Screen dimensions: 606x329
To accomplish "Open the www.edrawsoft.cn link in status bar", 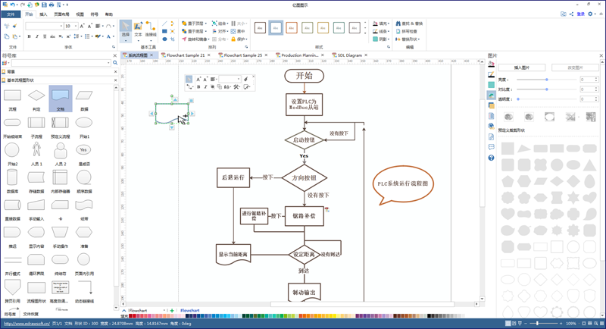I will 27,324.
